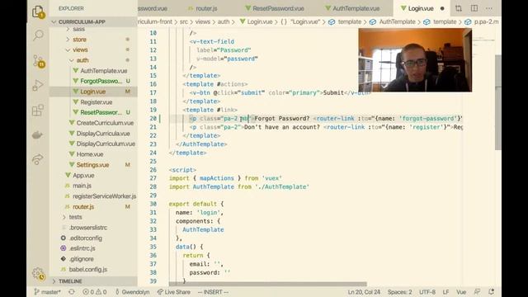
Task: Open .gitignore file
Action: (x=82, y=259)
